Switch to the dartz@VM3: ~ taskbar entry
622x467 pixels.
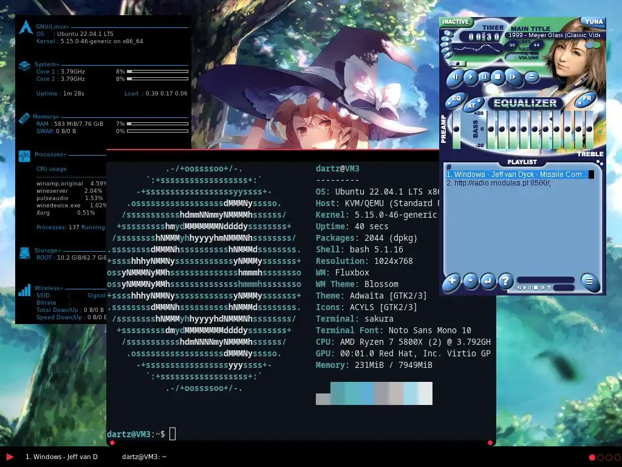click(x=144, y=457)
